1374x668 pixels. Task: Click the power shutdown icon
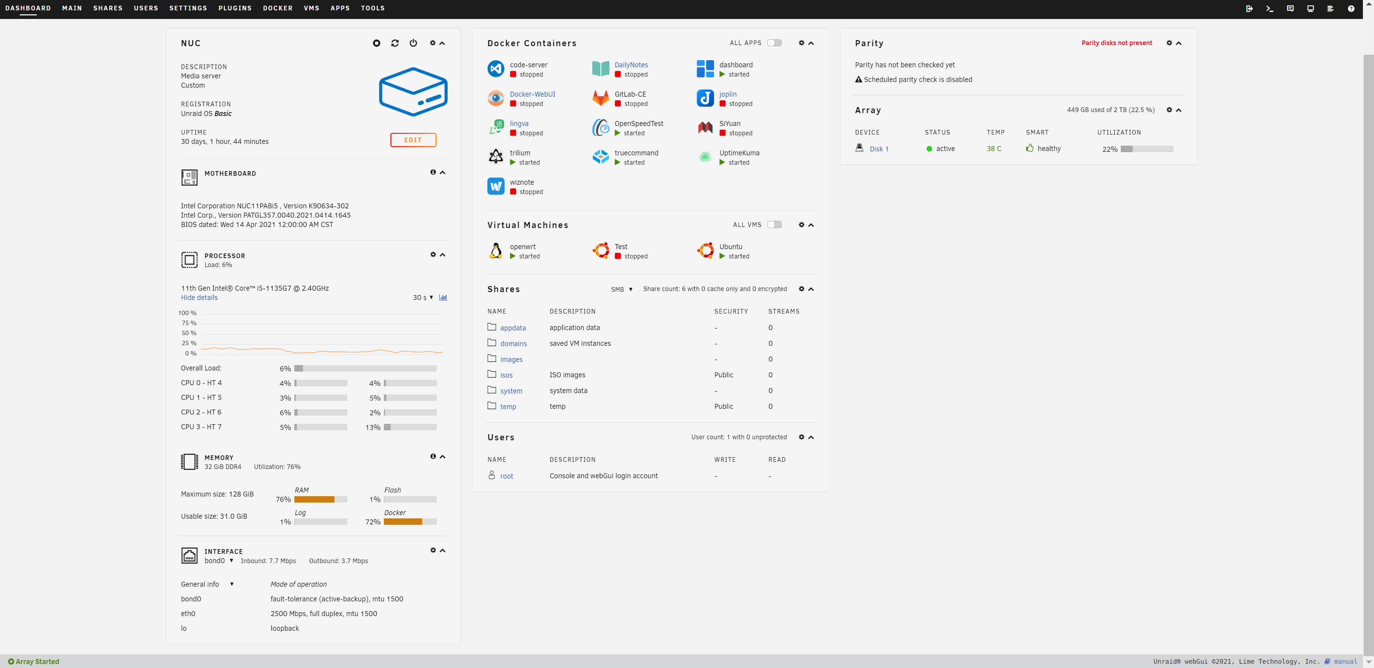coord(413,43)
